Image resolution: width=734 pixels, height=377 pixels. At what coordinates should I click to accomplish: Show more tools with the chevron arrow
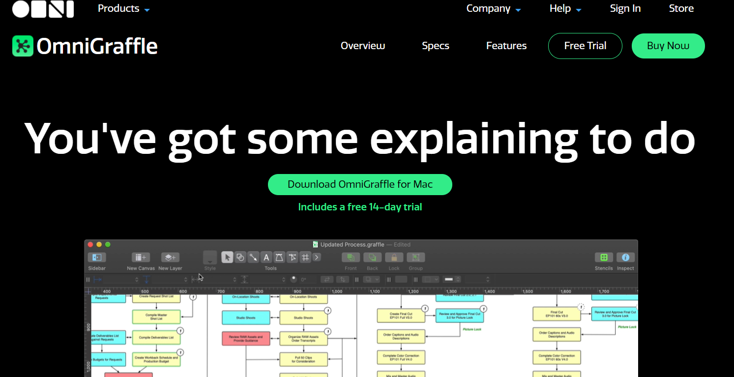pos(317,257)
